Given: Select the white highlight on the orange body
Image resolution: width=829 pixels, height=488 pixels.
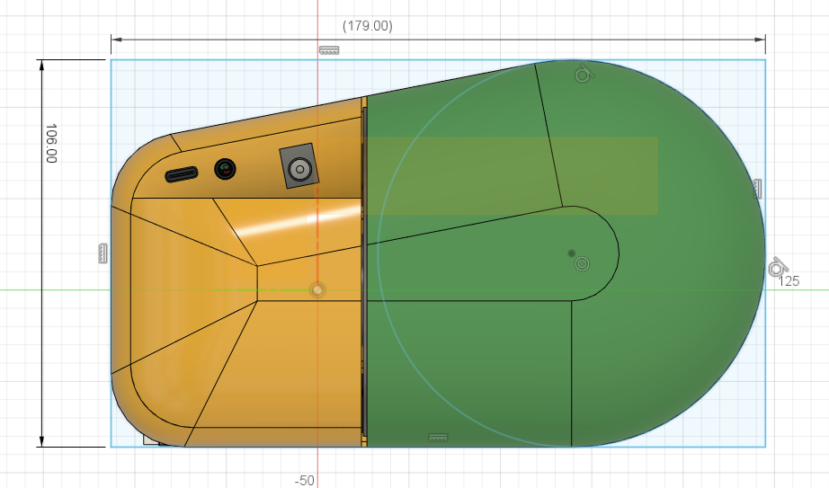Looking at the screenshot, I should 297,220.
